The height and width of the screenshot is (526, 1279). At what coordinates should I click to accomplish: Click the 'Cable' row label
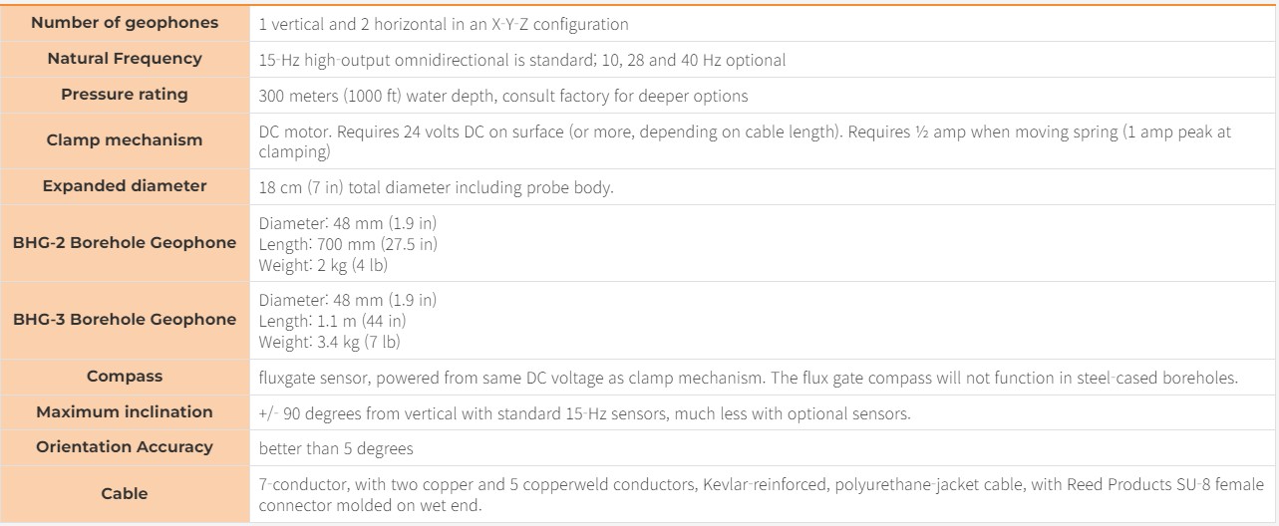click(x=125, y=493)
